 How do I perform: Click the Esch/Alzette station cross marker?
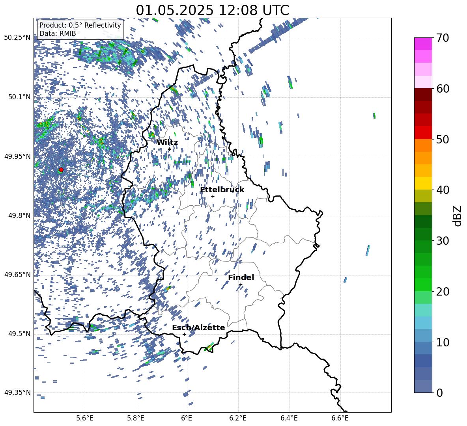coord(184,334)
